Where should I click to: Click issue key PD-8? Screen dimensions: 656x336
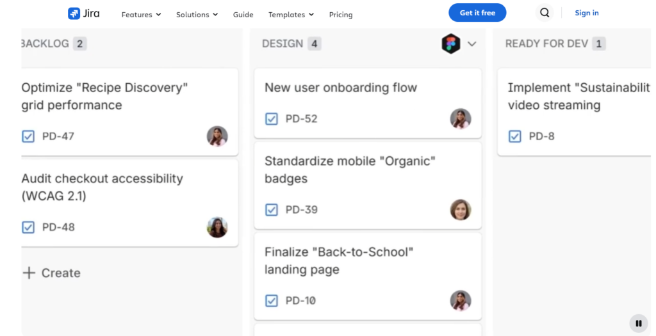tap(541, 136)
